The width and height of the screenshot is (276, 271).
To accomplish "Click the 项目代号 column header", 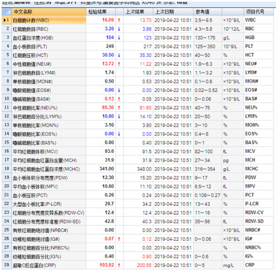I will coord(259,12).
